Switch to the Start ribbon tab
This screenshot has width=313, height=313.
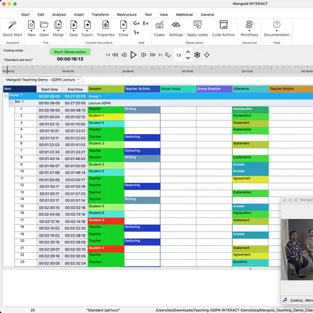pyautogui.click(x=25, y=14)
